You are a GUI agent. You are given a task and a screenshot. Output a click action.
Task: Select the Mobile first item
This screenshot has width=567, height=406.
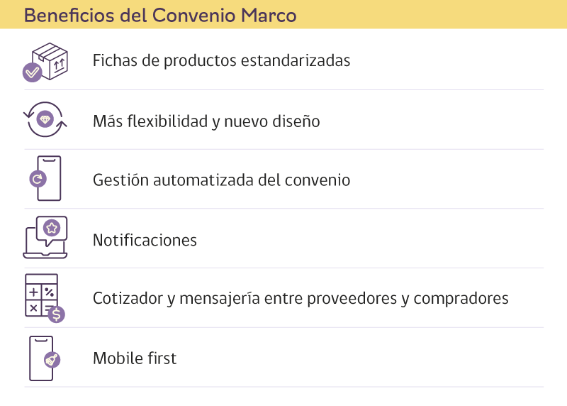[135, 358]
